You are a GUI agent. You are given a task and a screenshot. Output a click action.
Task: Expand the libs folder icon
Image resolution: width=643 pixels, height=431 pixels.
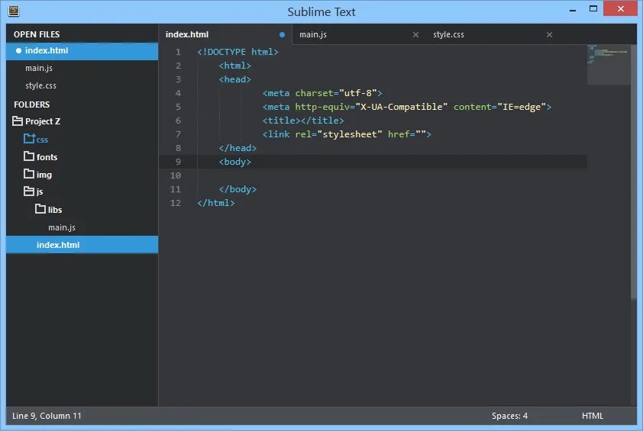[x=40, y=209]
